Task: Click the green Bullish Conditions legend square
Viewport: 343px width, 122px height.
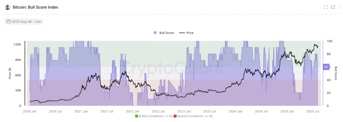Action: 136,116
